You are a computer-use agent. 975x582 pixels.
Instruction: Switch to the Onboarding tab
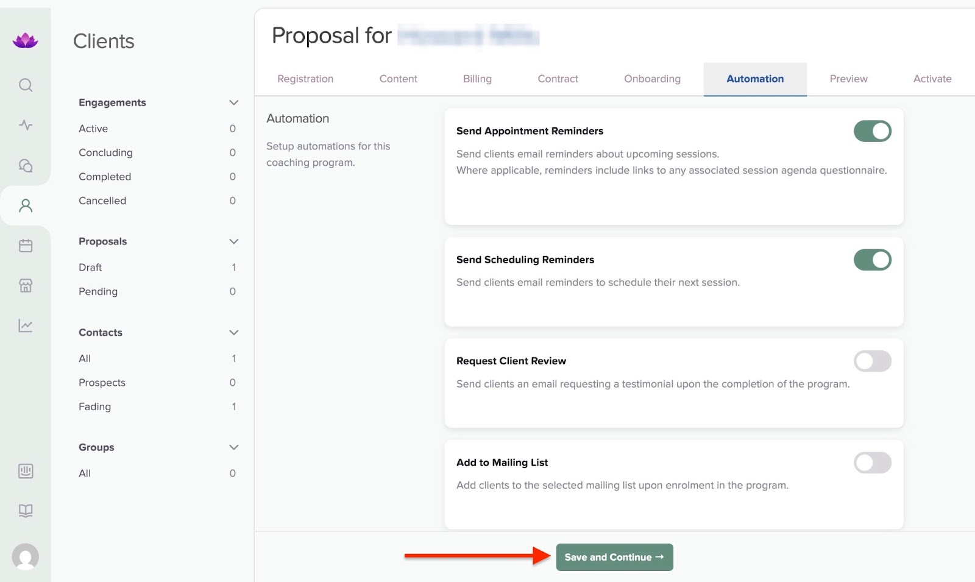(652, 79)
